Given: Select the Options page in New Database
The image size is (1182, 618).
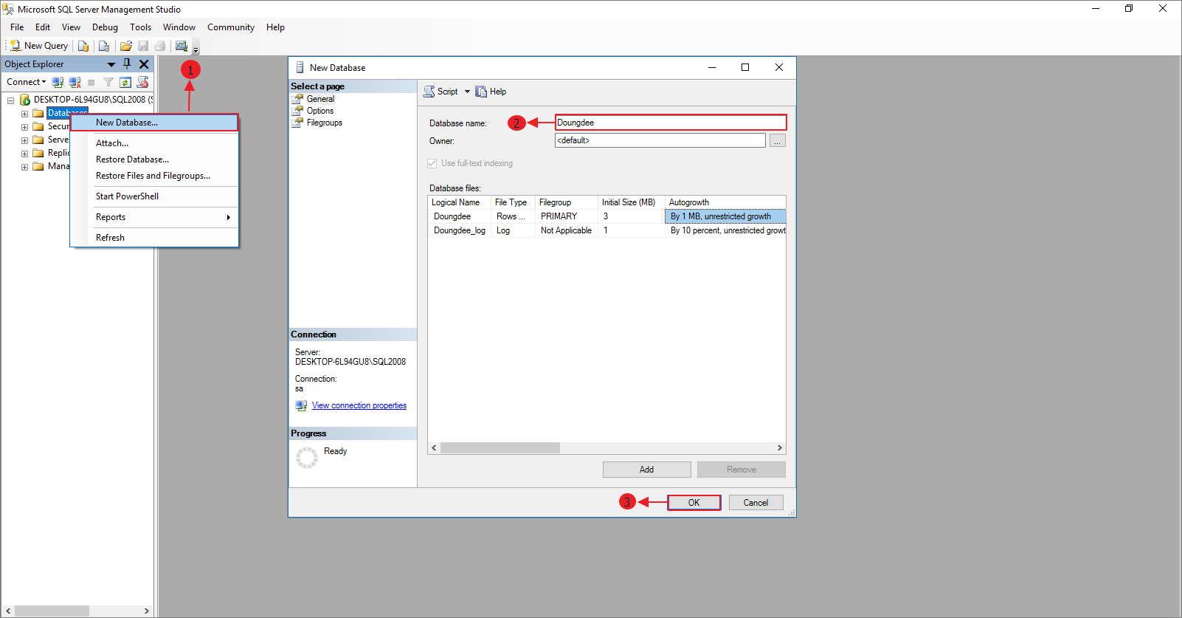Looking at the screenshot, I should (320, 111).
